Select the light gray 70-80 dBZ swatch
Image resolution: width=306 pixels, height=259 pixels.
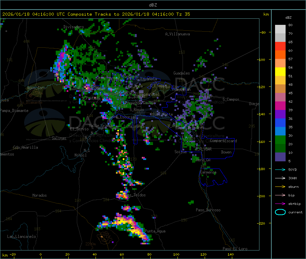point(280,29)
